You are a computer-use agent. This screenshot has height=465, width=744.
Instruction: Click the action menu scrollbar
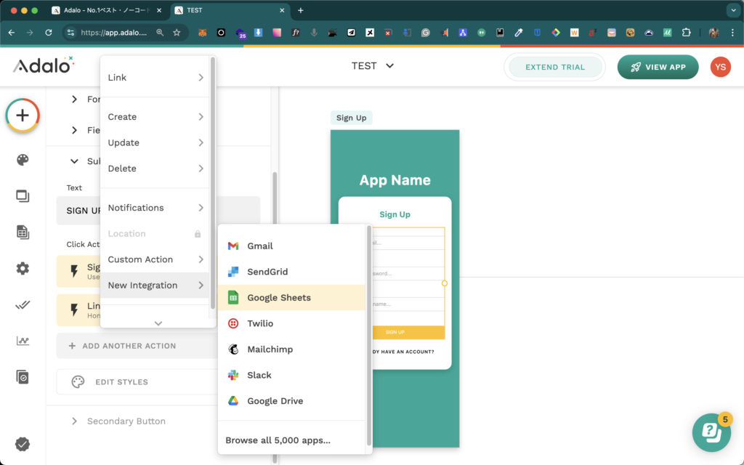(x=213, y=182)
